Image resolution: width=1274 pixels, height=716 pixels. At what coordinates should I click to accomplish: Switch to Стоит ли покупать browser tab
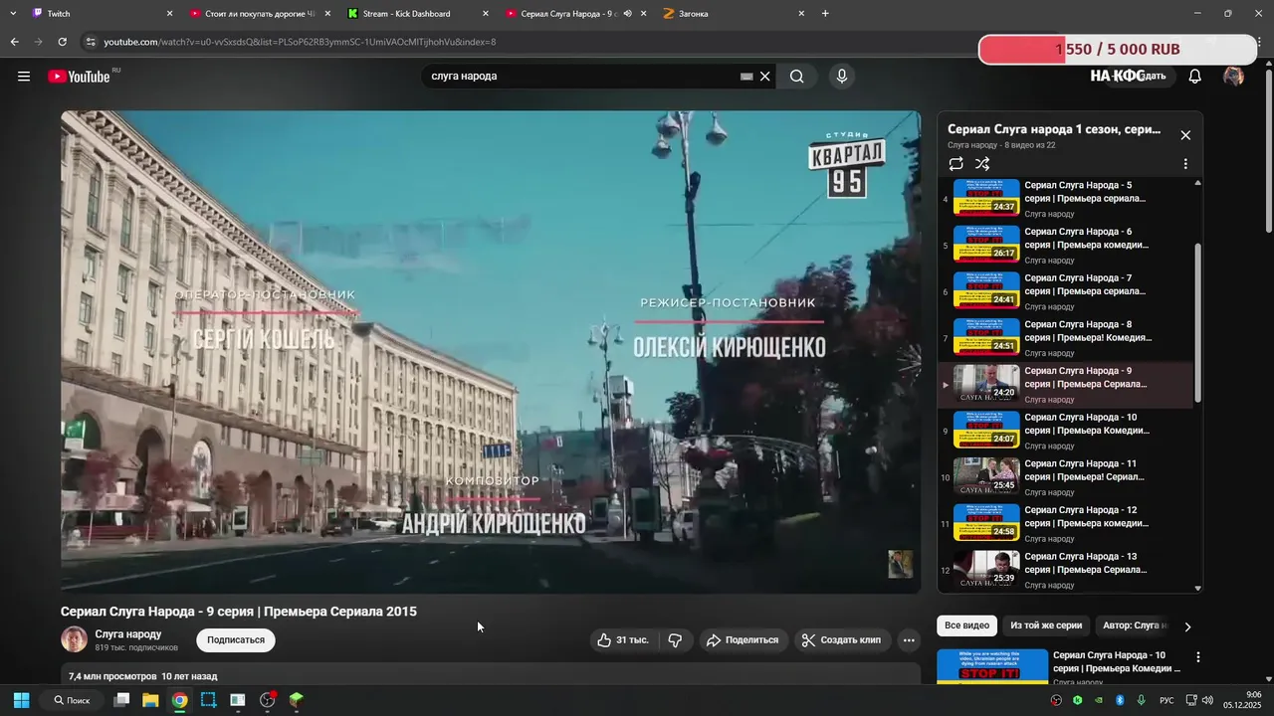click(x=259, y=14)
